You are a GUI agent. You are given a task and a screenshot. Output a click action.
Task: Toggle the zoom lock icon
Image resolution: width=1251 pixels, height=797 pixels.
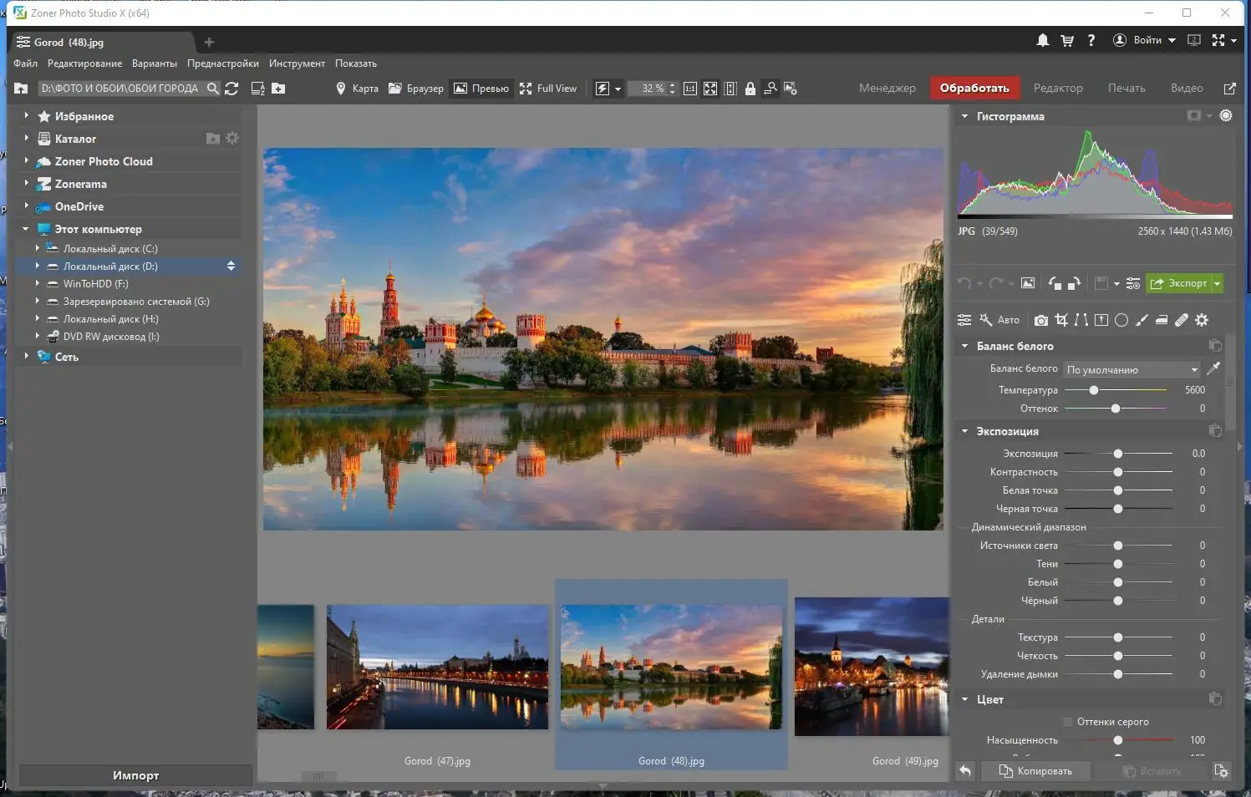(x=750, y=89)
